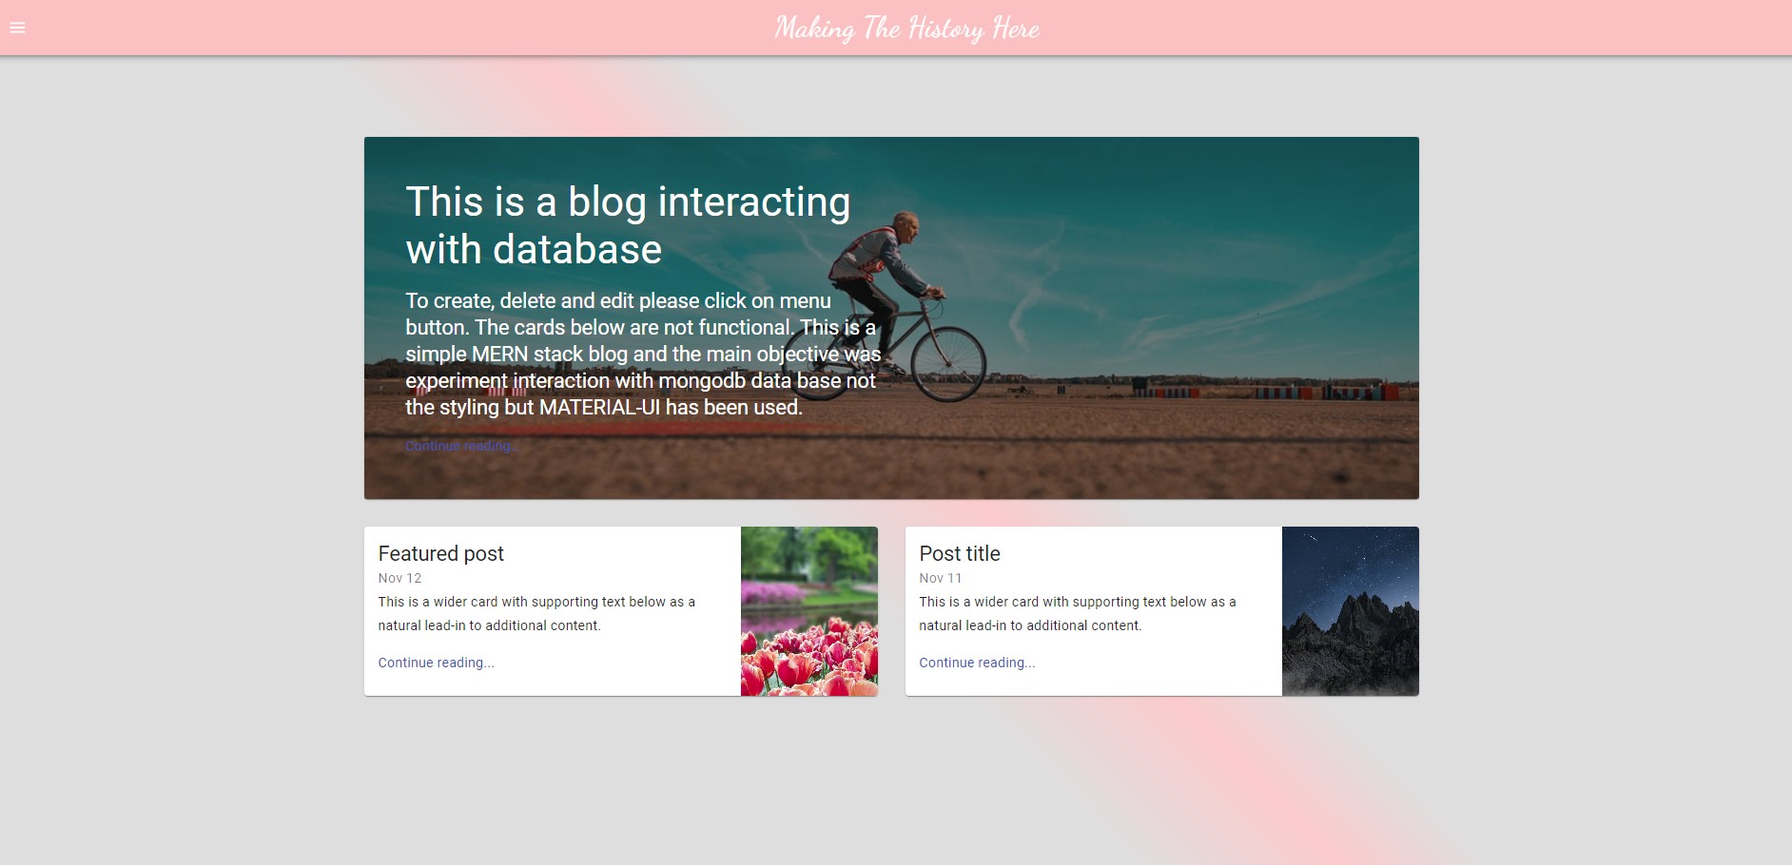
Task: Click the 'Nov 11' date text
Action: (940, 578)
